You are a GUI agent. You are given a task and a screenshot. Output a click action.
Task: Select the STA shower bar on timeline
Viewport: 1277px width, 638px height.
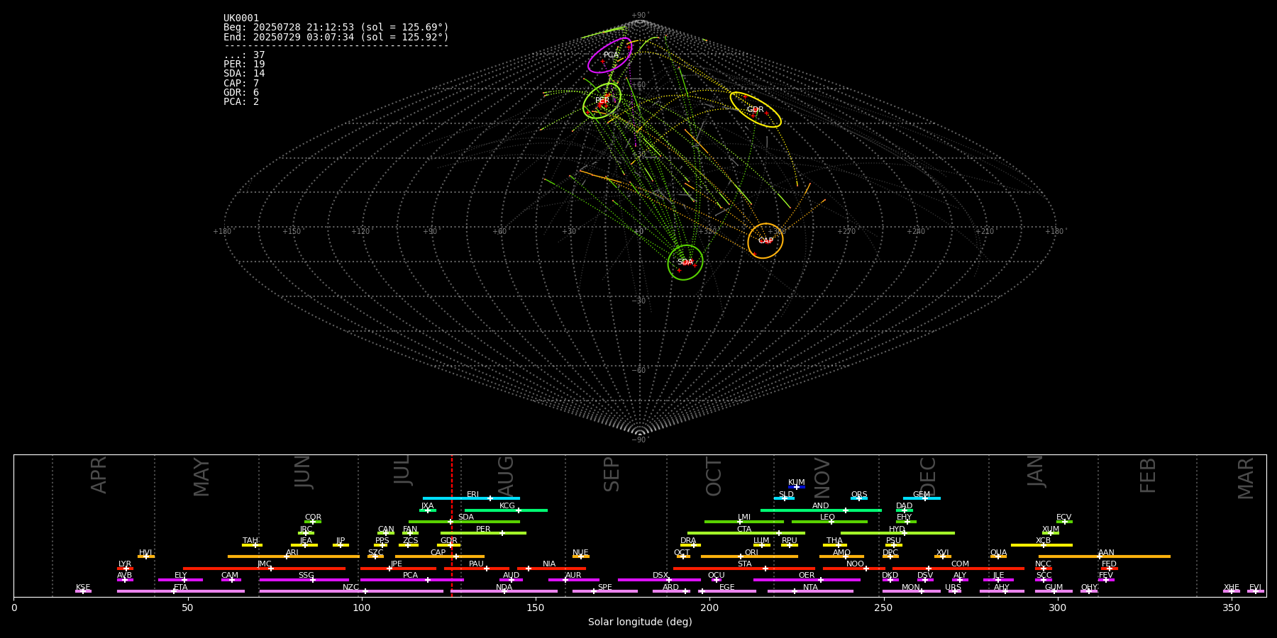[x=744, y=569]
